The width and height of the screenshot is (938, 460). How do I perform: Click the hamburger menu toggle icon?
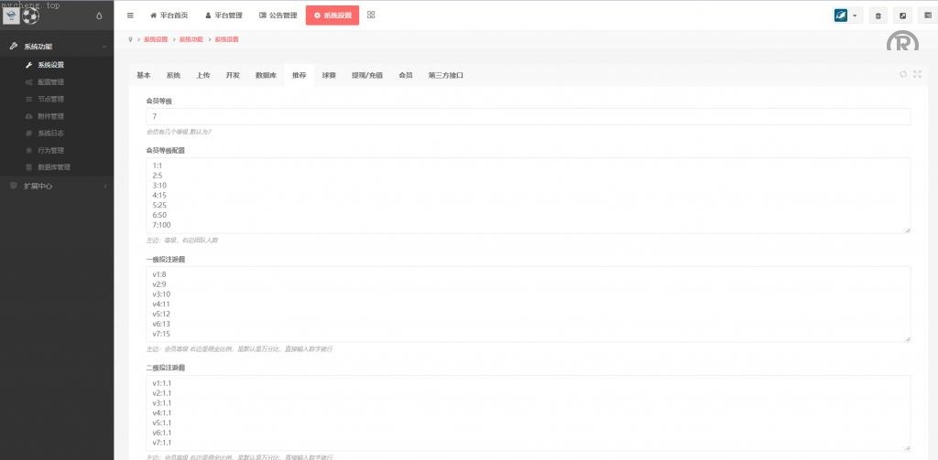(x=130, y=16)
